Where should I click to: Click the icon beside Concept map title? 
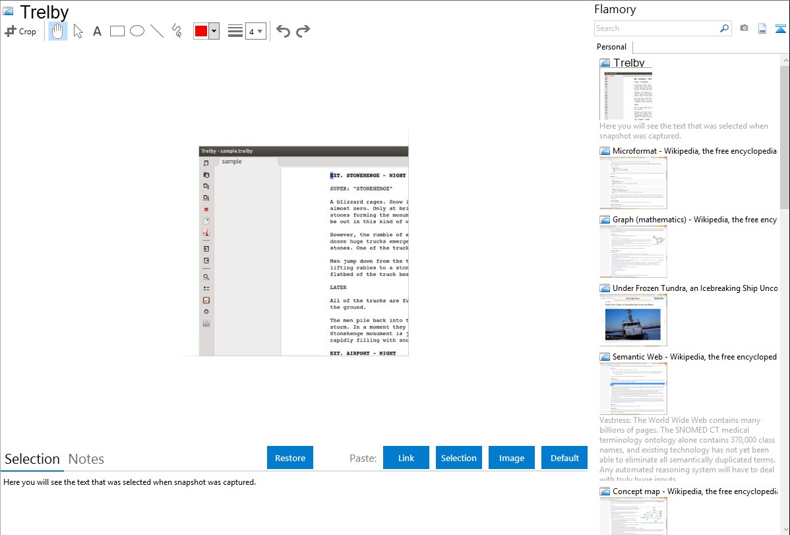605,491
